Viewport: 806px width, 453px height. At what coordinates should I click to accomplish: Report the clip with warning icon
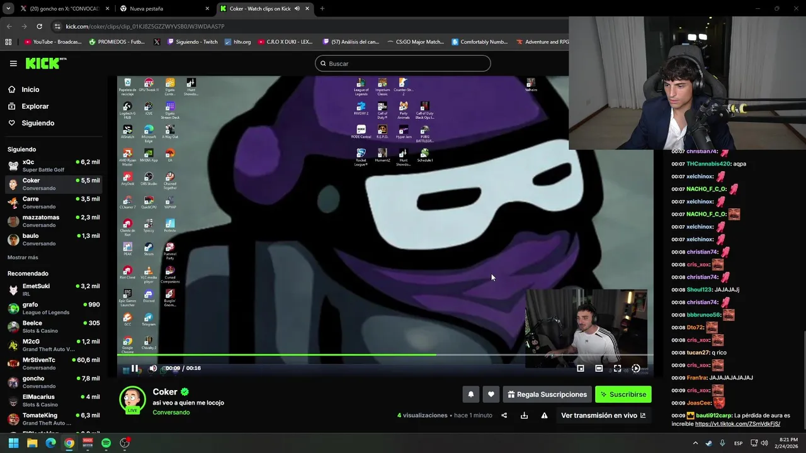(x=544, y=415)
